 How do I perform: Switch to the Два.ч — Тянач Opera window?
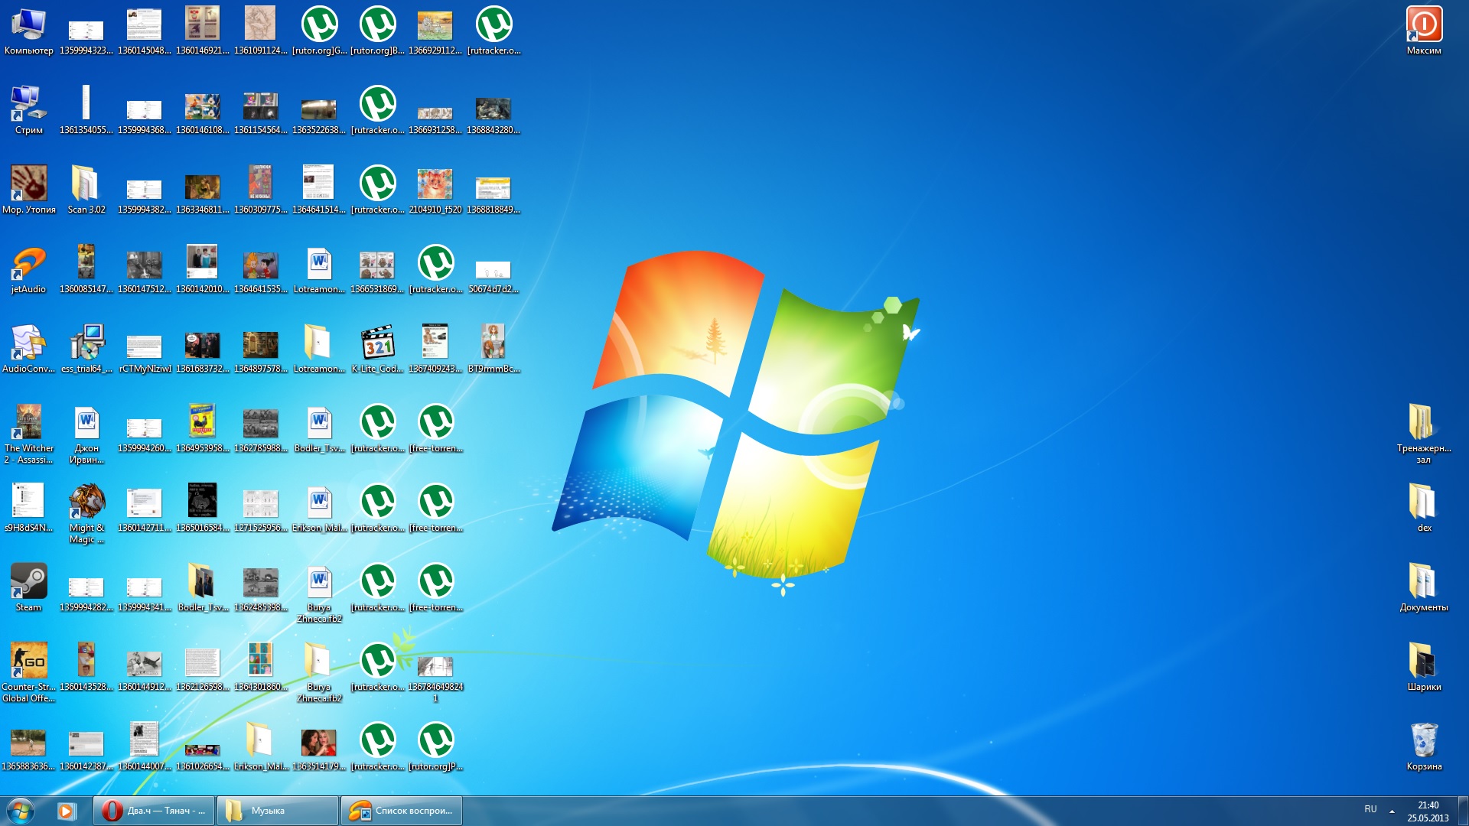(x=155, y=811)
